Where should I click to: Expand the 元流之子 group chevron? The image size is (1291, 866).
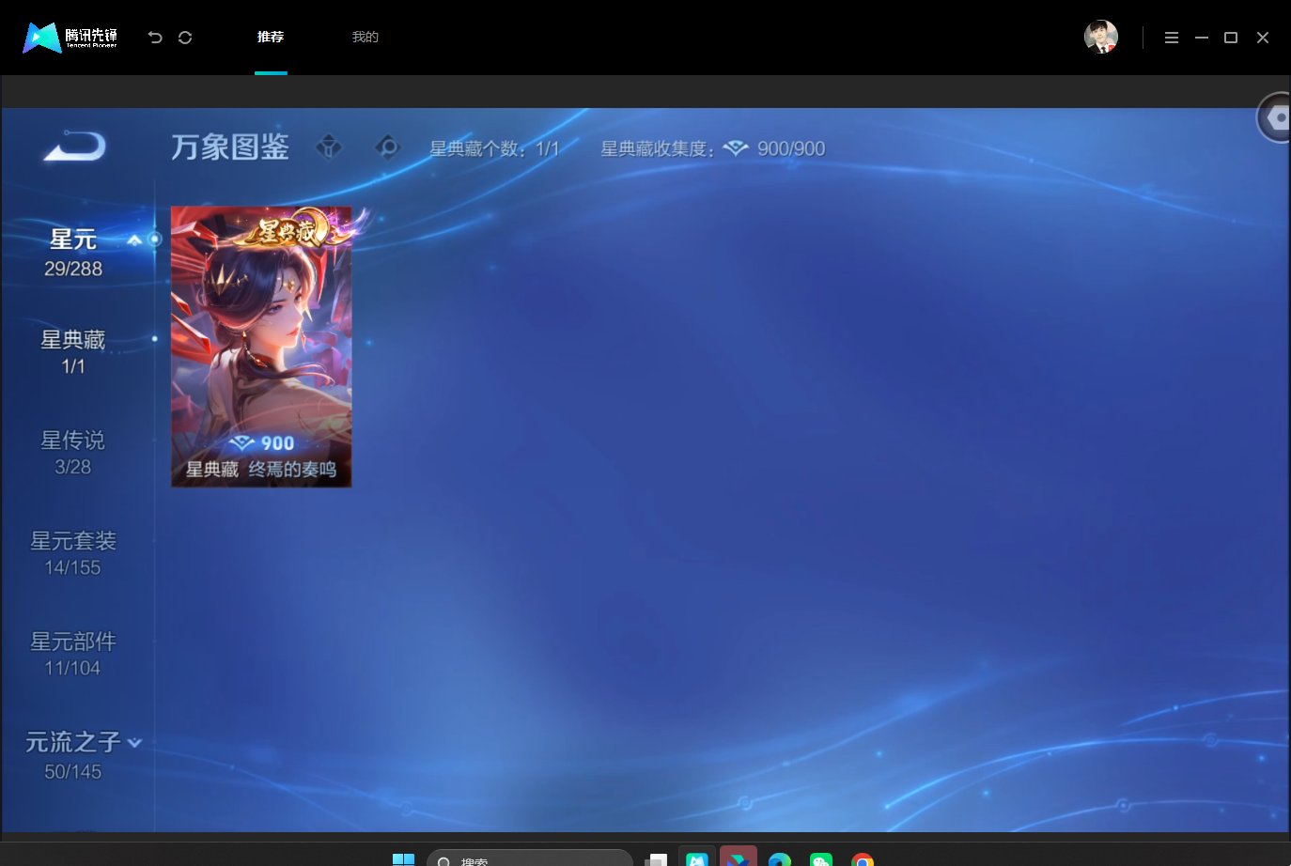tap(134, 742)
